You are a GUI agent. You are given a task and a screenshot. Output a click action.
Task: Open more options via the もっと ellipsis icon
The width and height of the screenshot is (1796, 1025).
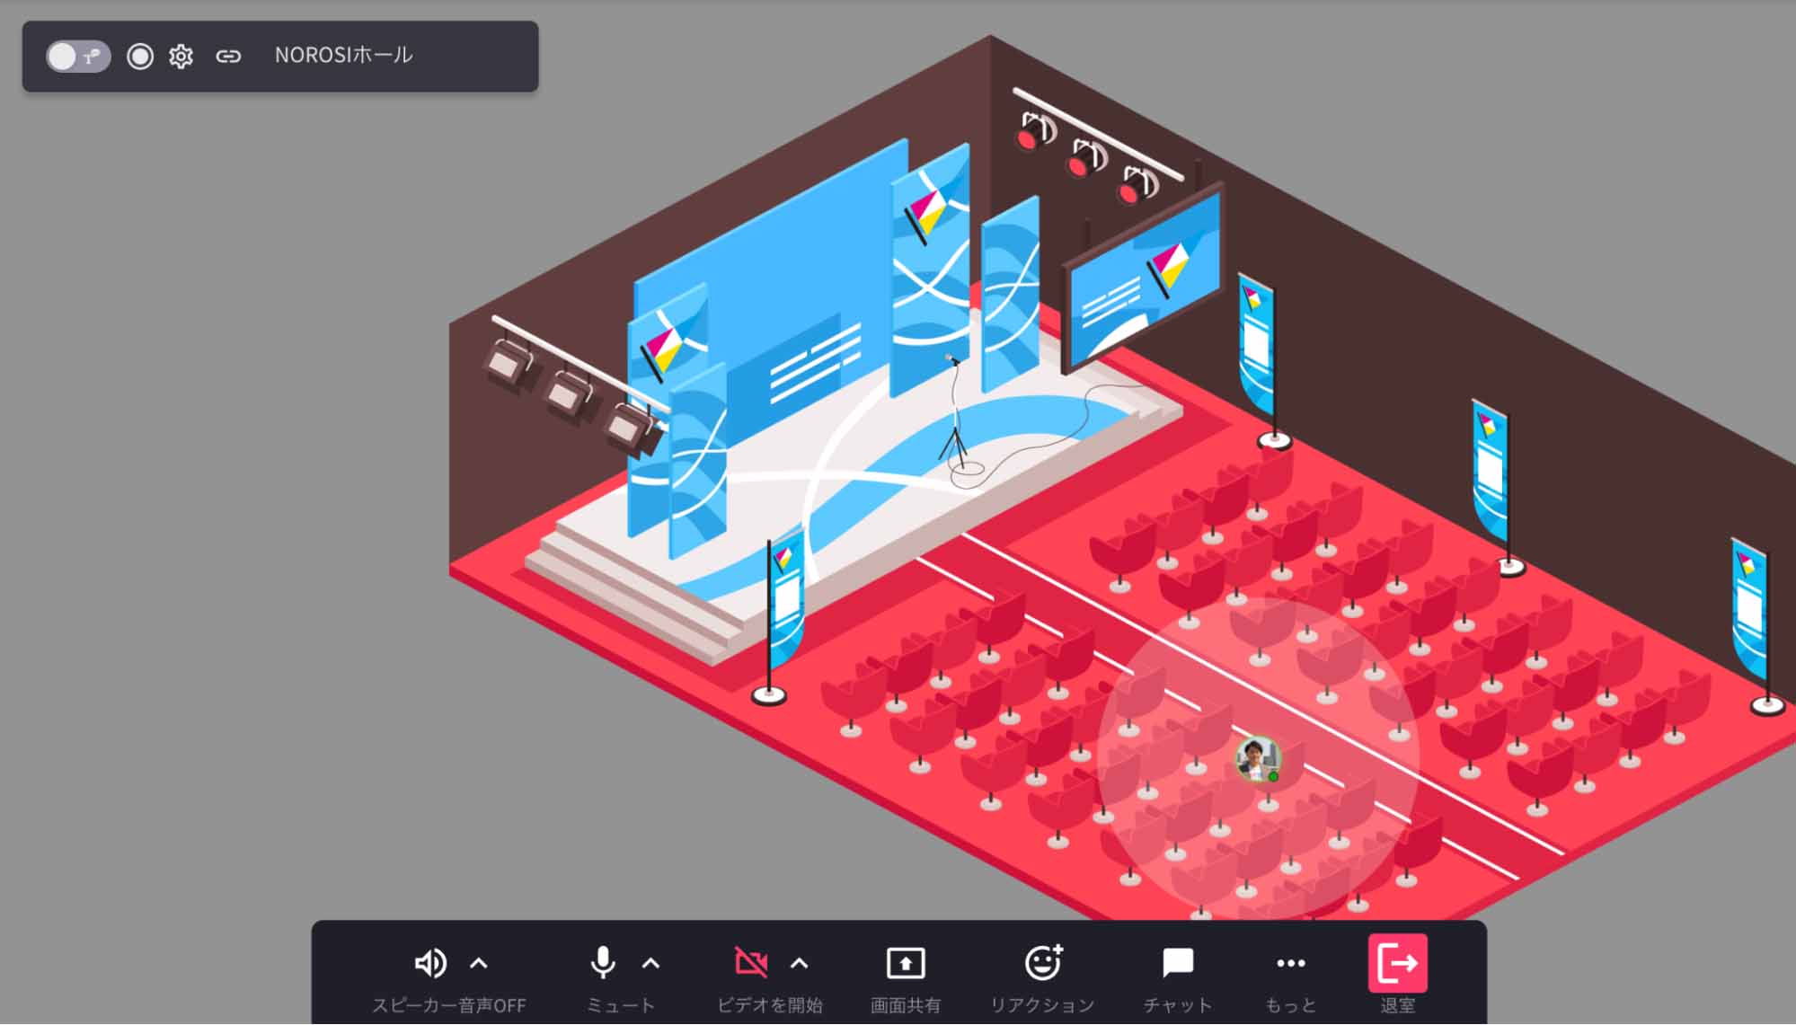pyautogui.click(x=1290, y=963)
